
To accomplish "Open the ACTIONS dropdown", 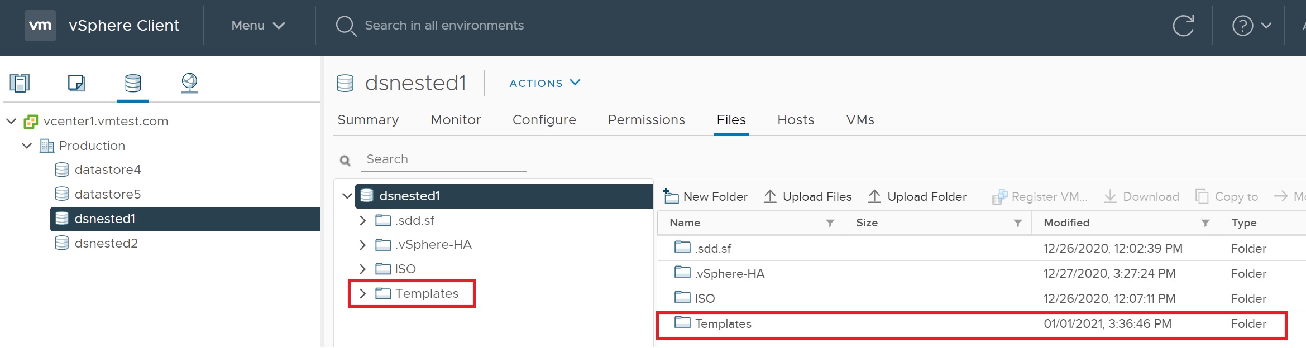I will point(544,83).
